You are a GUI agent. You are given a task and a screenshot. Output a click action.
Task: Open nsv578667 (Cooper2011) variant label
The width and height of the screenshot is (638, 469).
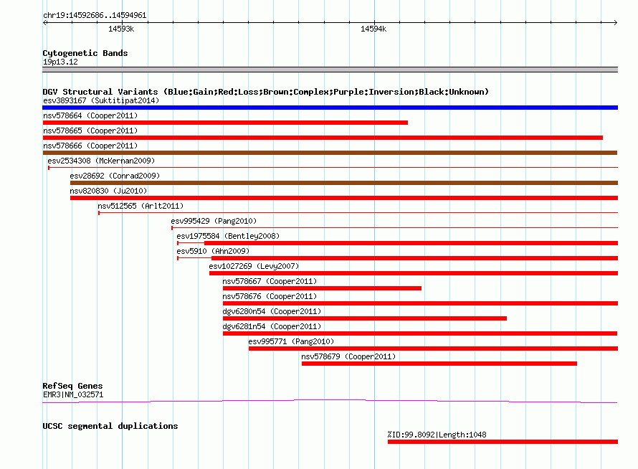270,281
